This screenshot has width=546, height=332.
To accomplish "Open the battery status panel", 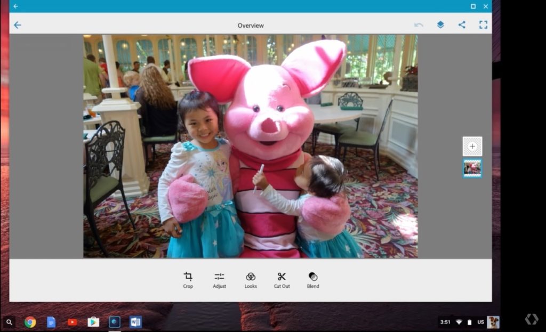I will point(469,321).
